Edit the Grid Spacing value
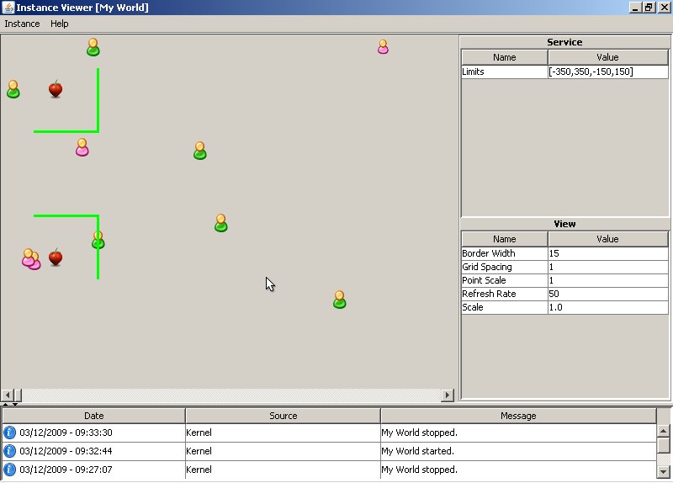Screen dimensions: 673x483 tap(607, 267)
